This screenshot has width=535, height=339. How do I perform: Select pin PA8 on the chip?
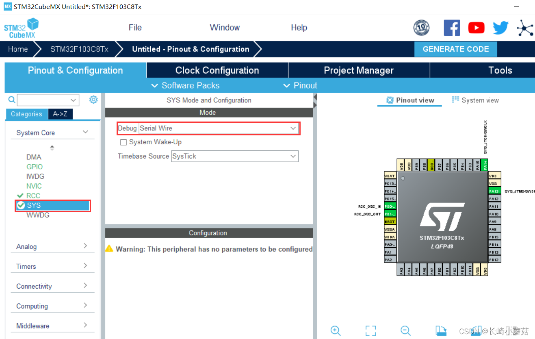pos(494,229)
